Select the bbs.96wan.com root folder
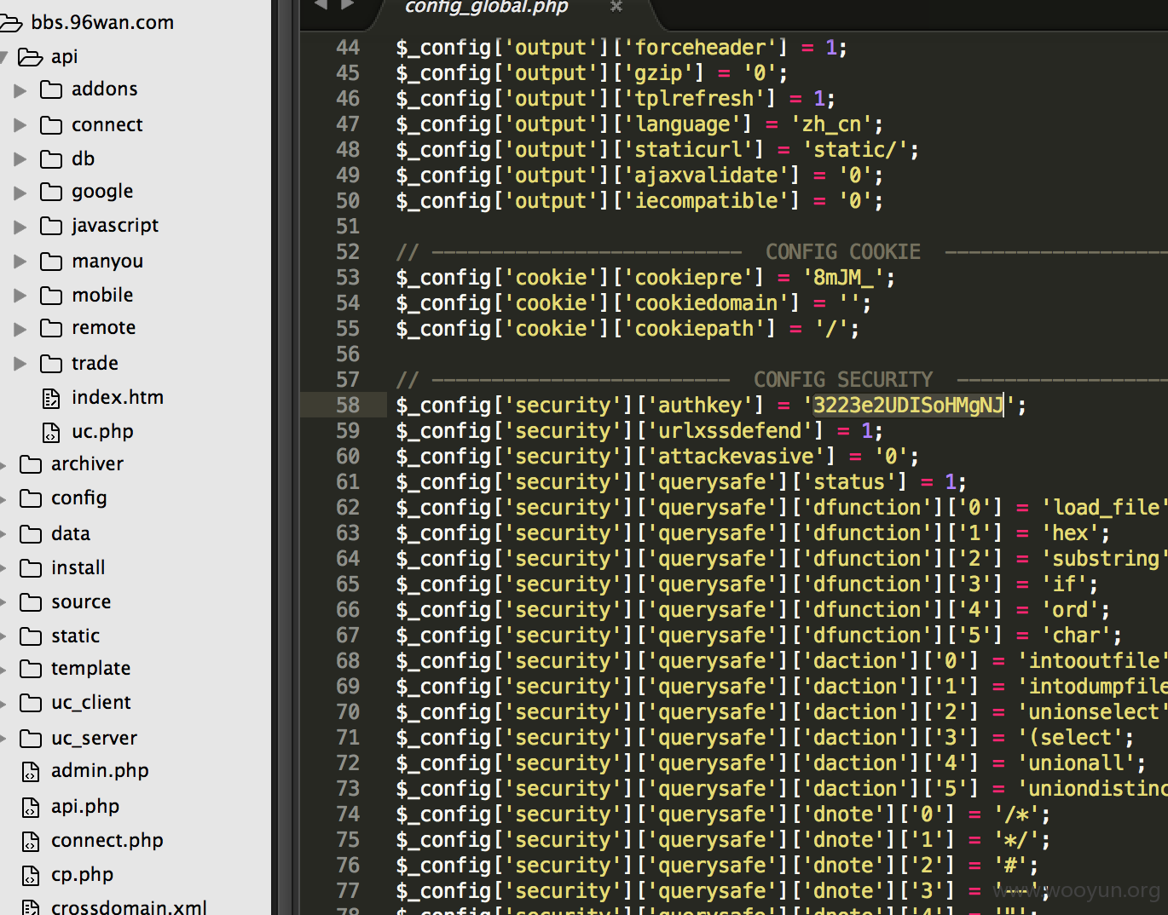 click(102, 22)
